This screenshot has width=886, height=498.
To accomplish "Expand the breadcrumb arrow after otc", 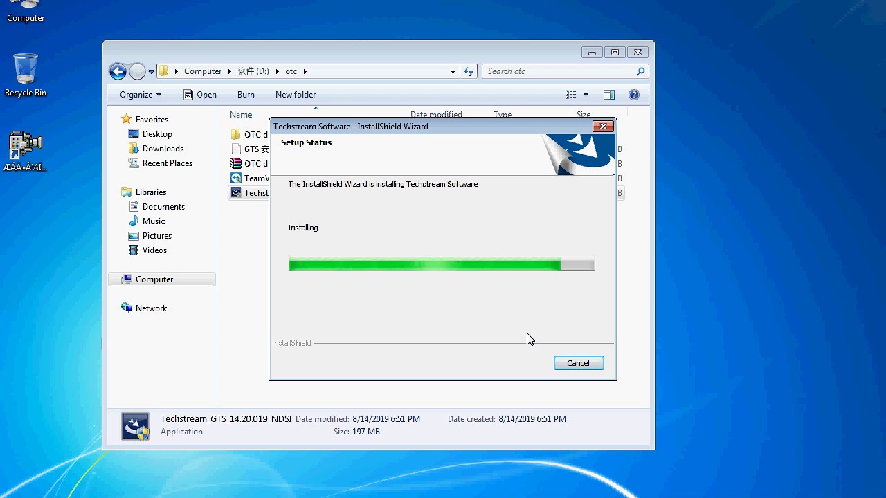I will click(305, 71).
